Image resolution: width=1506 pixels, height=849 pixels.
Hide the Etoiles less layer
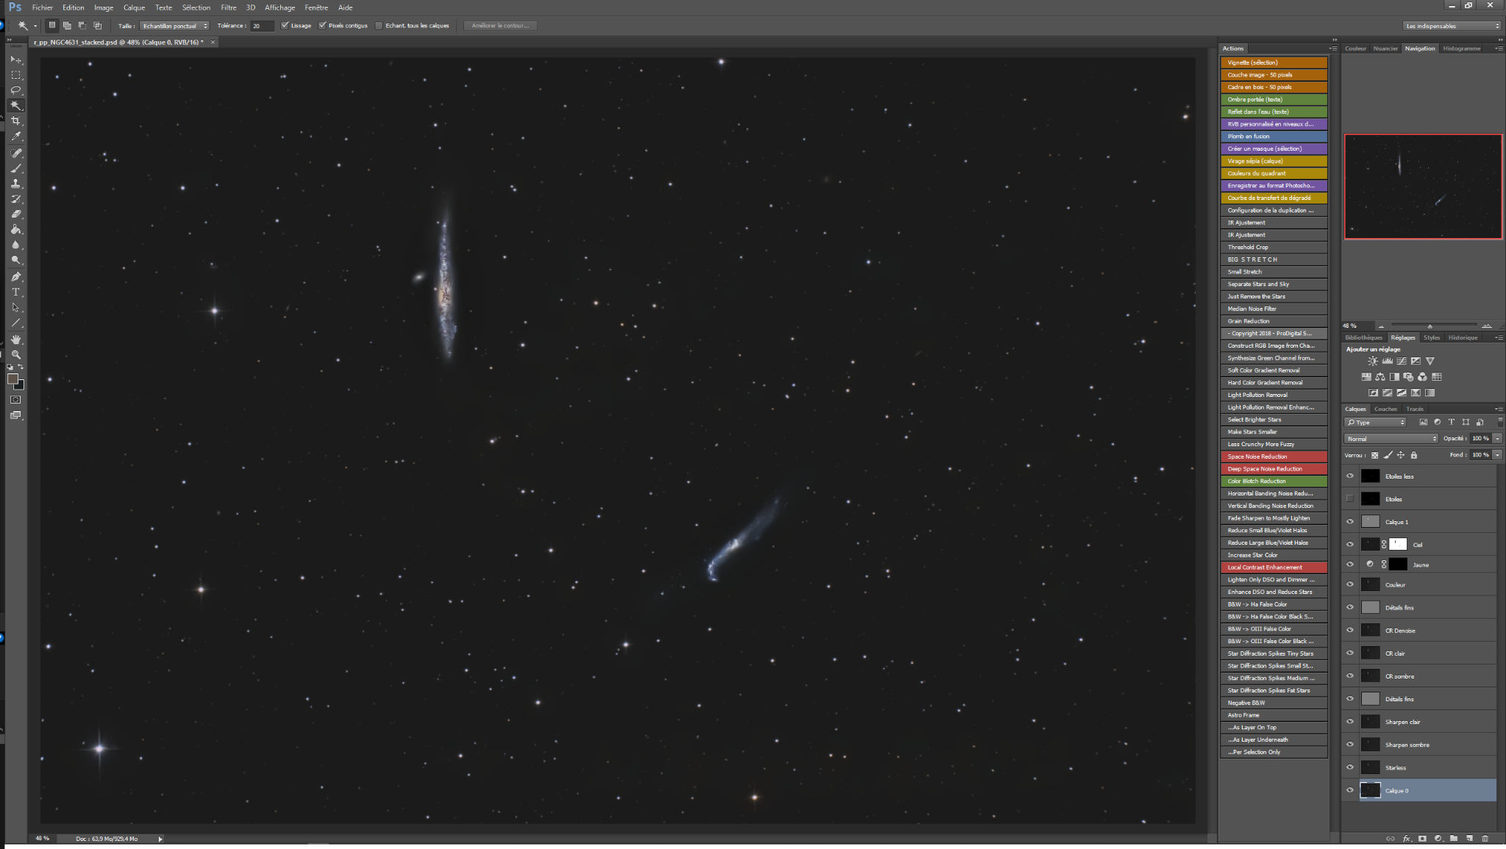coord(1350,476)
